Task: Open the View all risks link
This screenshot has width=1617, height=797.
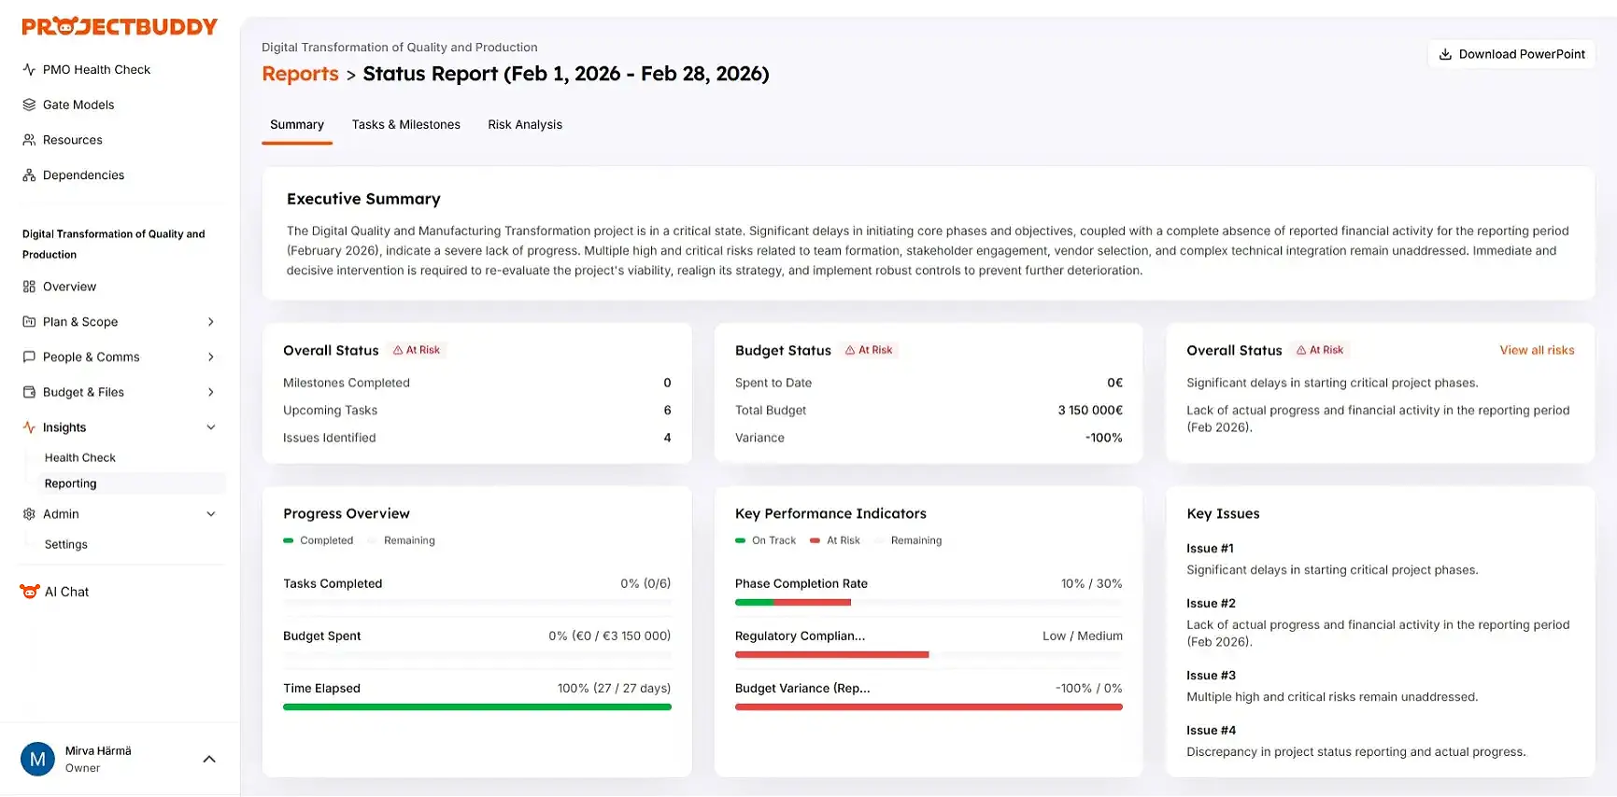Action: (1537, 350)
